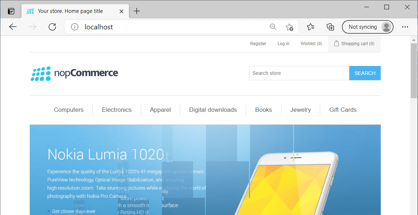Open Shopping cart (0)
418x215 pixels.
point(354,43)
